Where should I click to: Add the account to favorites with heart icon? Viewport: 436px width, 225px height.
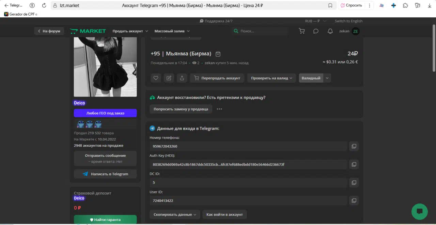[x=156, y=78]
